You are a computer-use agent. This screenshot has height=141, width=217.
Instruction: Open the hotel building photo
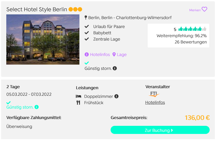pos(43,40)
